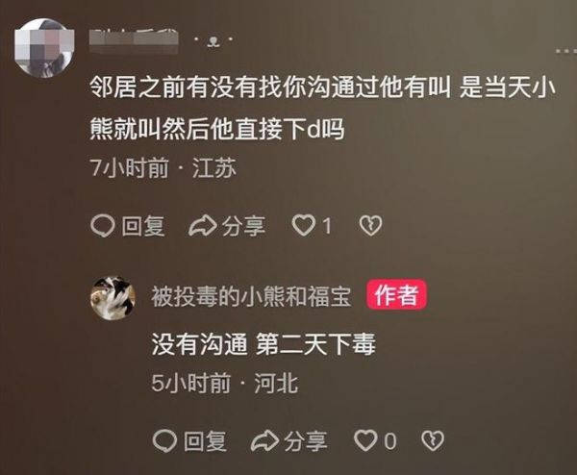The image size is (577, 475).
Task: Click the 回复 text under the first comment
Action: click(x=143, y=226)
